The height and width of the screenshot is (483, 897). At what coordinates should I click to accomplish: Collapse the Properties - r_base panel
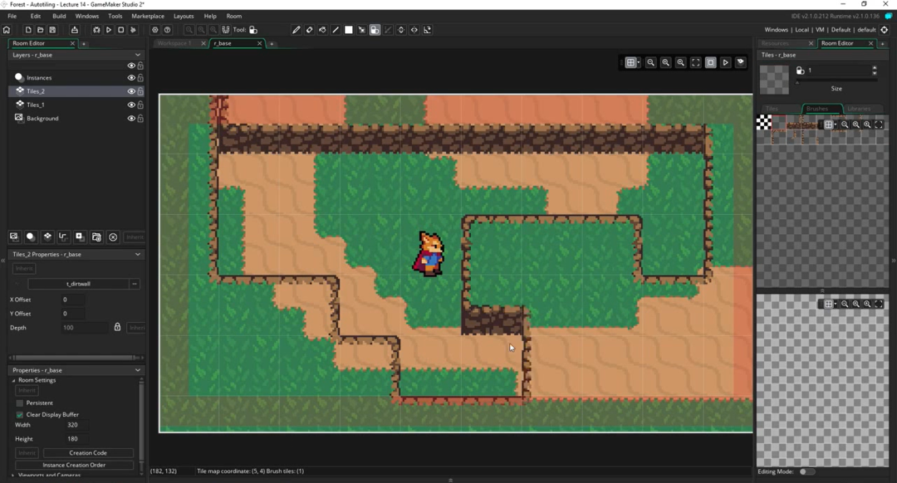(138, 370)
